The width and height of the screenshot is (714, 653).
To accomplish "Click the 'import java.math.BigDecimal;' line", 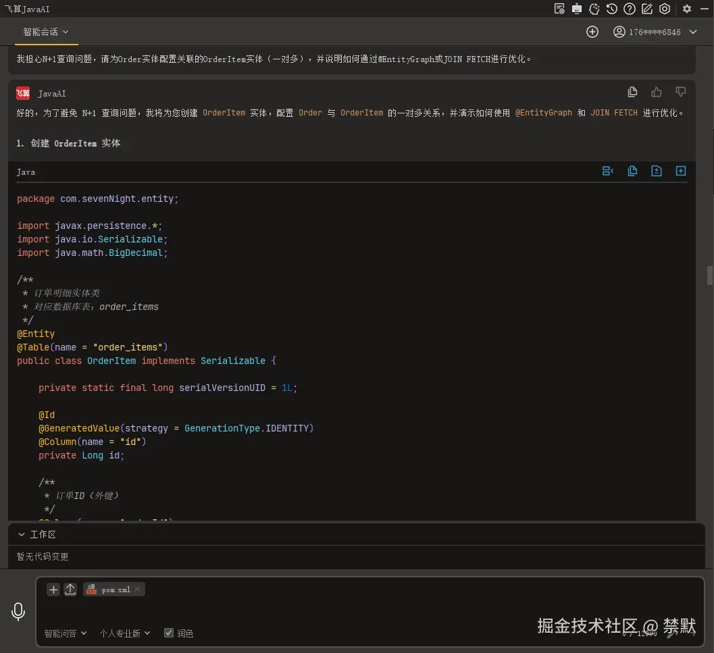I will 92,253.
